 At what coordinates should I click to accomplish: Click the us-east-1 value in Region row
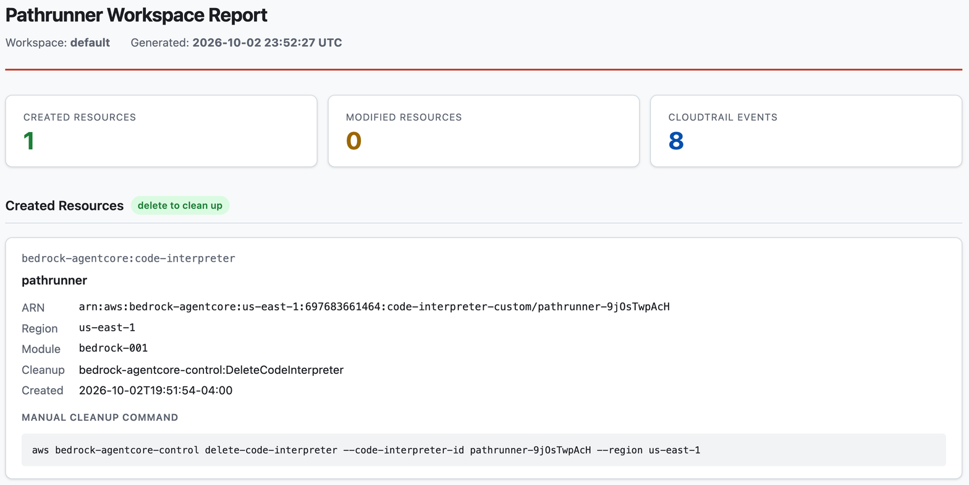107,328
